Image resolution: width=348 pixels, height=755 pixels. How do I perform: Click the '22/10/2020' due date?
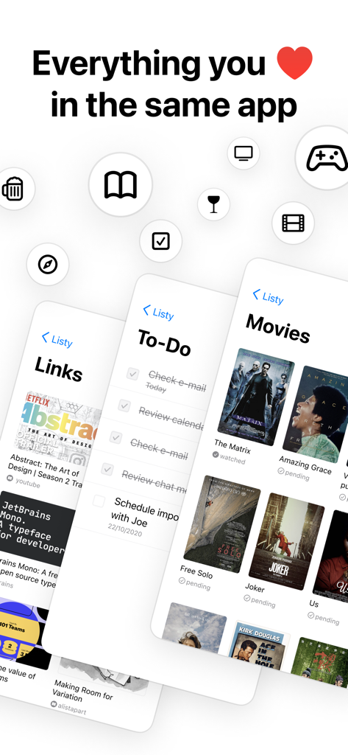[x=124, y=532]
